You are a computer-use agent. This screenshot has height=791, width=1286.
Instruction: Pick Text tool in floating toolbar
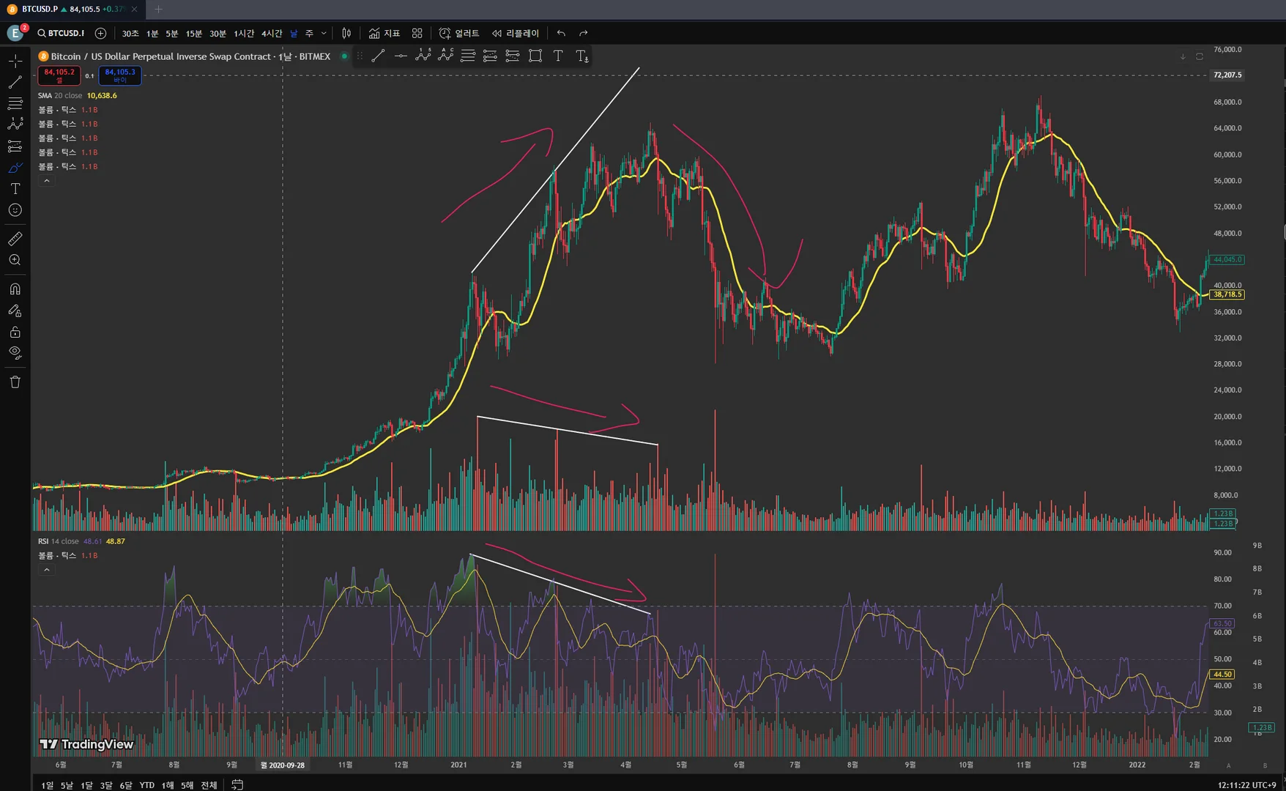point(558,56)
